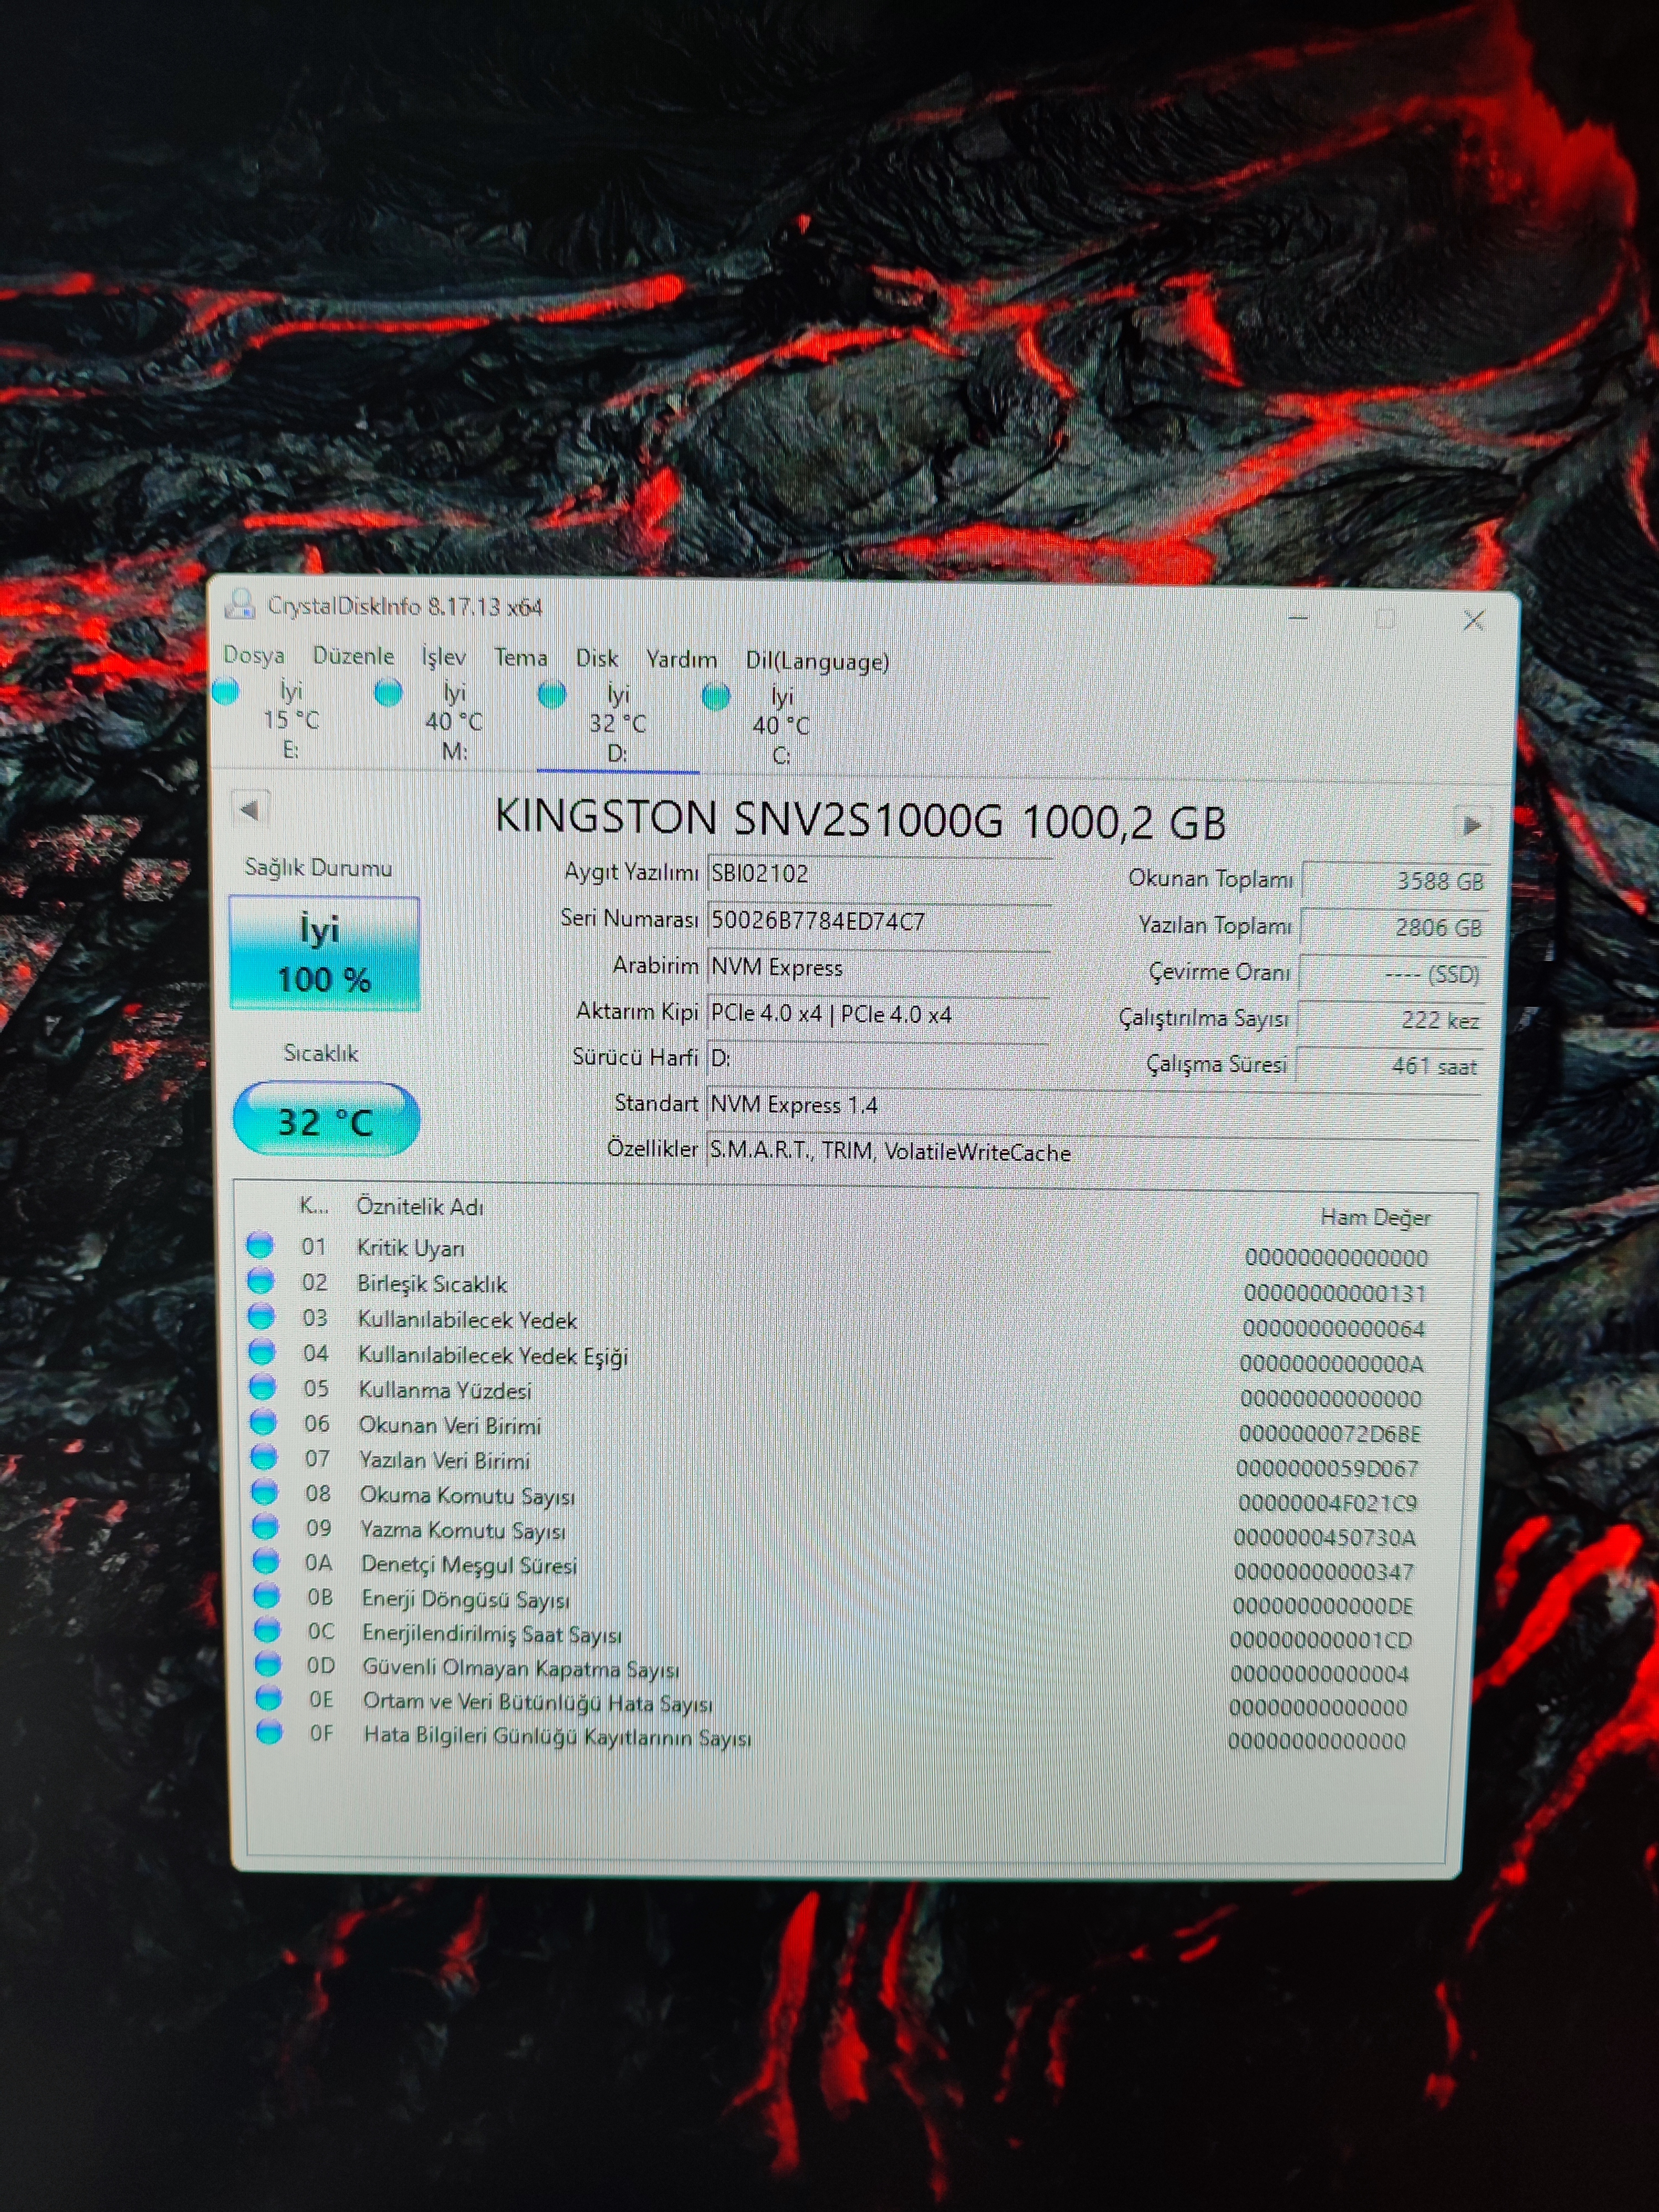Click the Aktarım Kipi PCIe 4.0 x4 field

point(878,1014)
